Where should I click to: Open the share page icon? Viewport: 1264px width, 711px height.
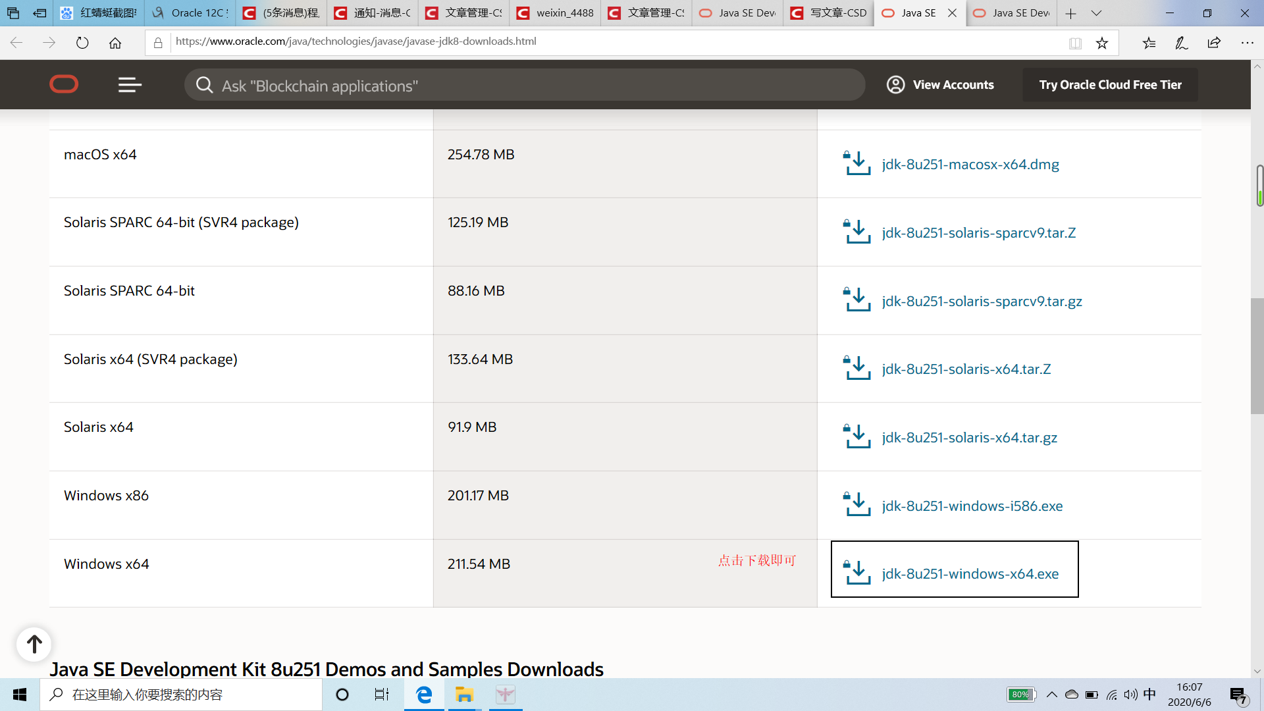[x=1214, y=43]
